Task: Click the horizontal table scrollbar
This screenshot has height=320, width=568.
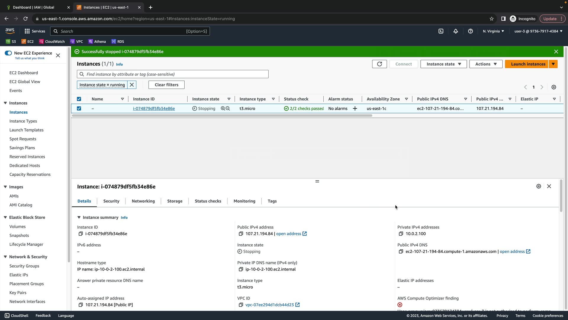Action: click(x=222, y=116)
